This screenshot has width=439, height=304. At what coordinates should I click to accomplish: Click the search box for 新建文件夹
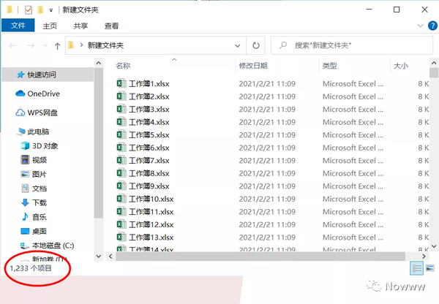pyautogui.click(x=352, y=45)
